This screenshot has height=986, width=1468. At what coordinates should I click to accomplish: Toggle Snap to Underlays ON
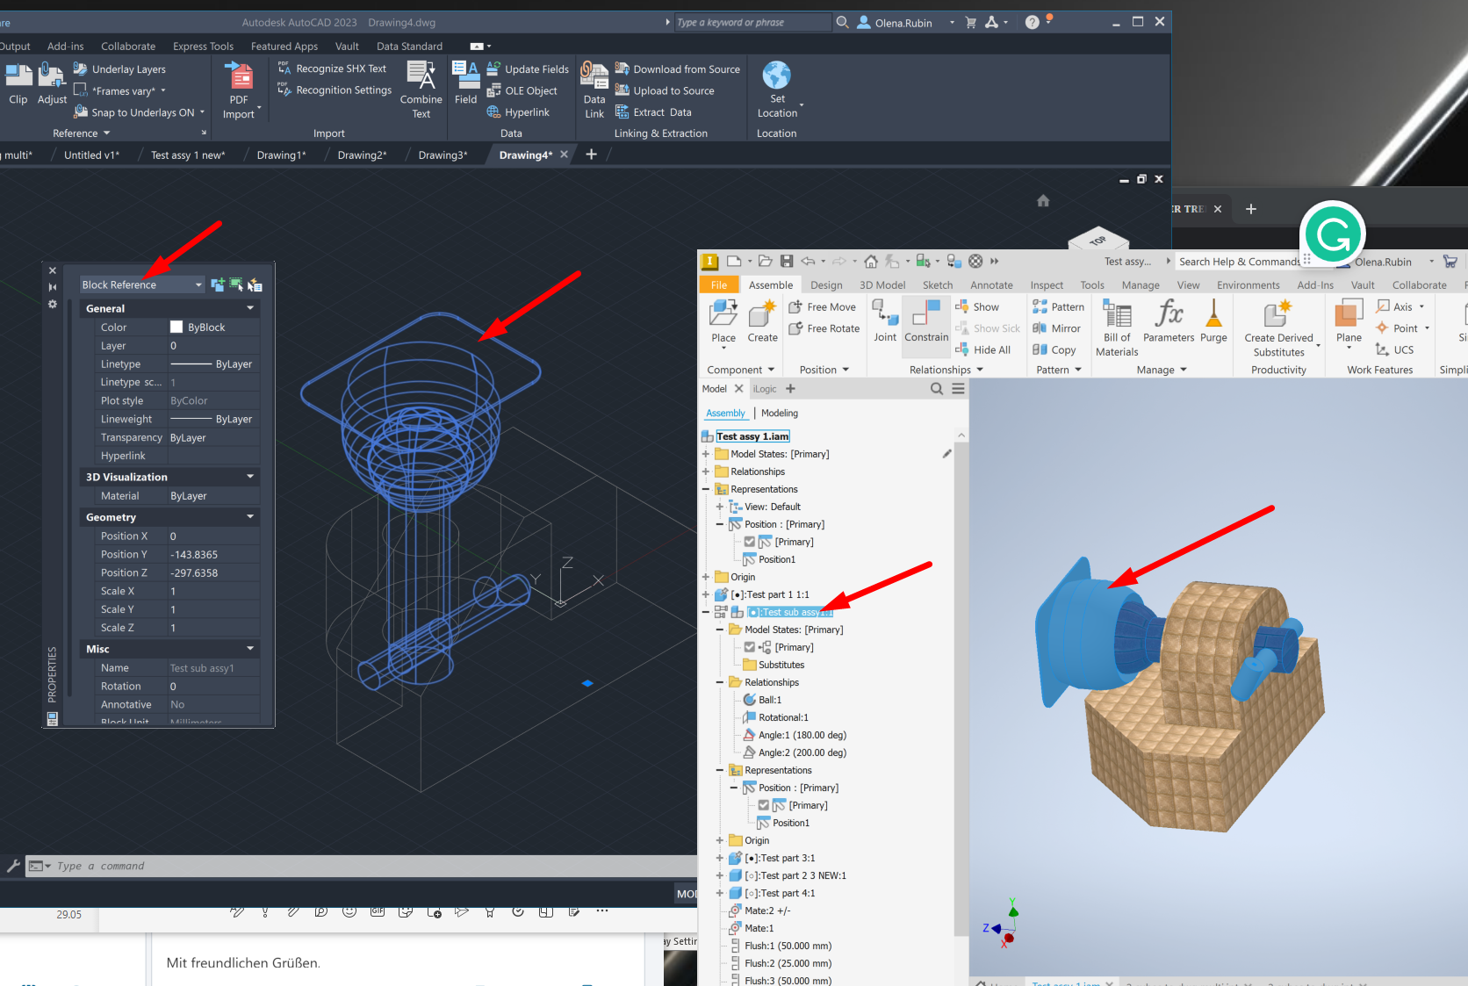click(138, 112)
